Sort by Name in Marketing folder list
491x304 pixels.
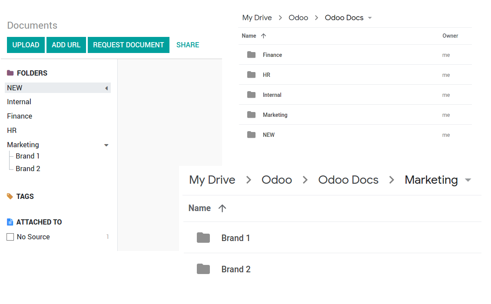(x=199, y=208)
